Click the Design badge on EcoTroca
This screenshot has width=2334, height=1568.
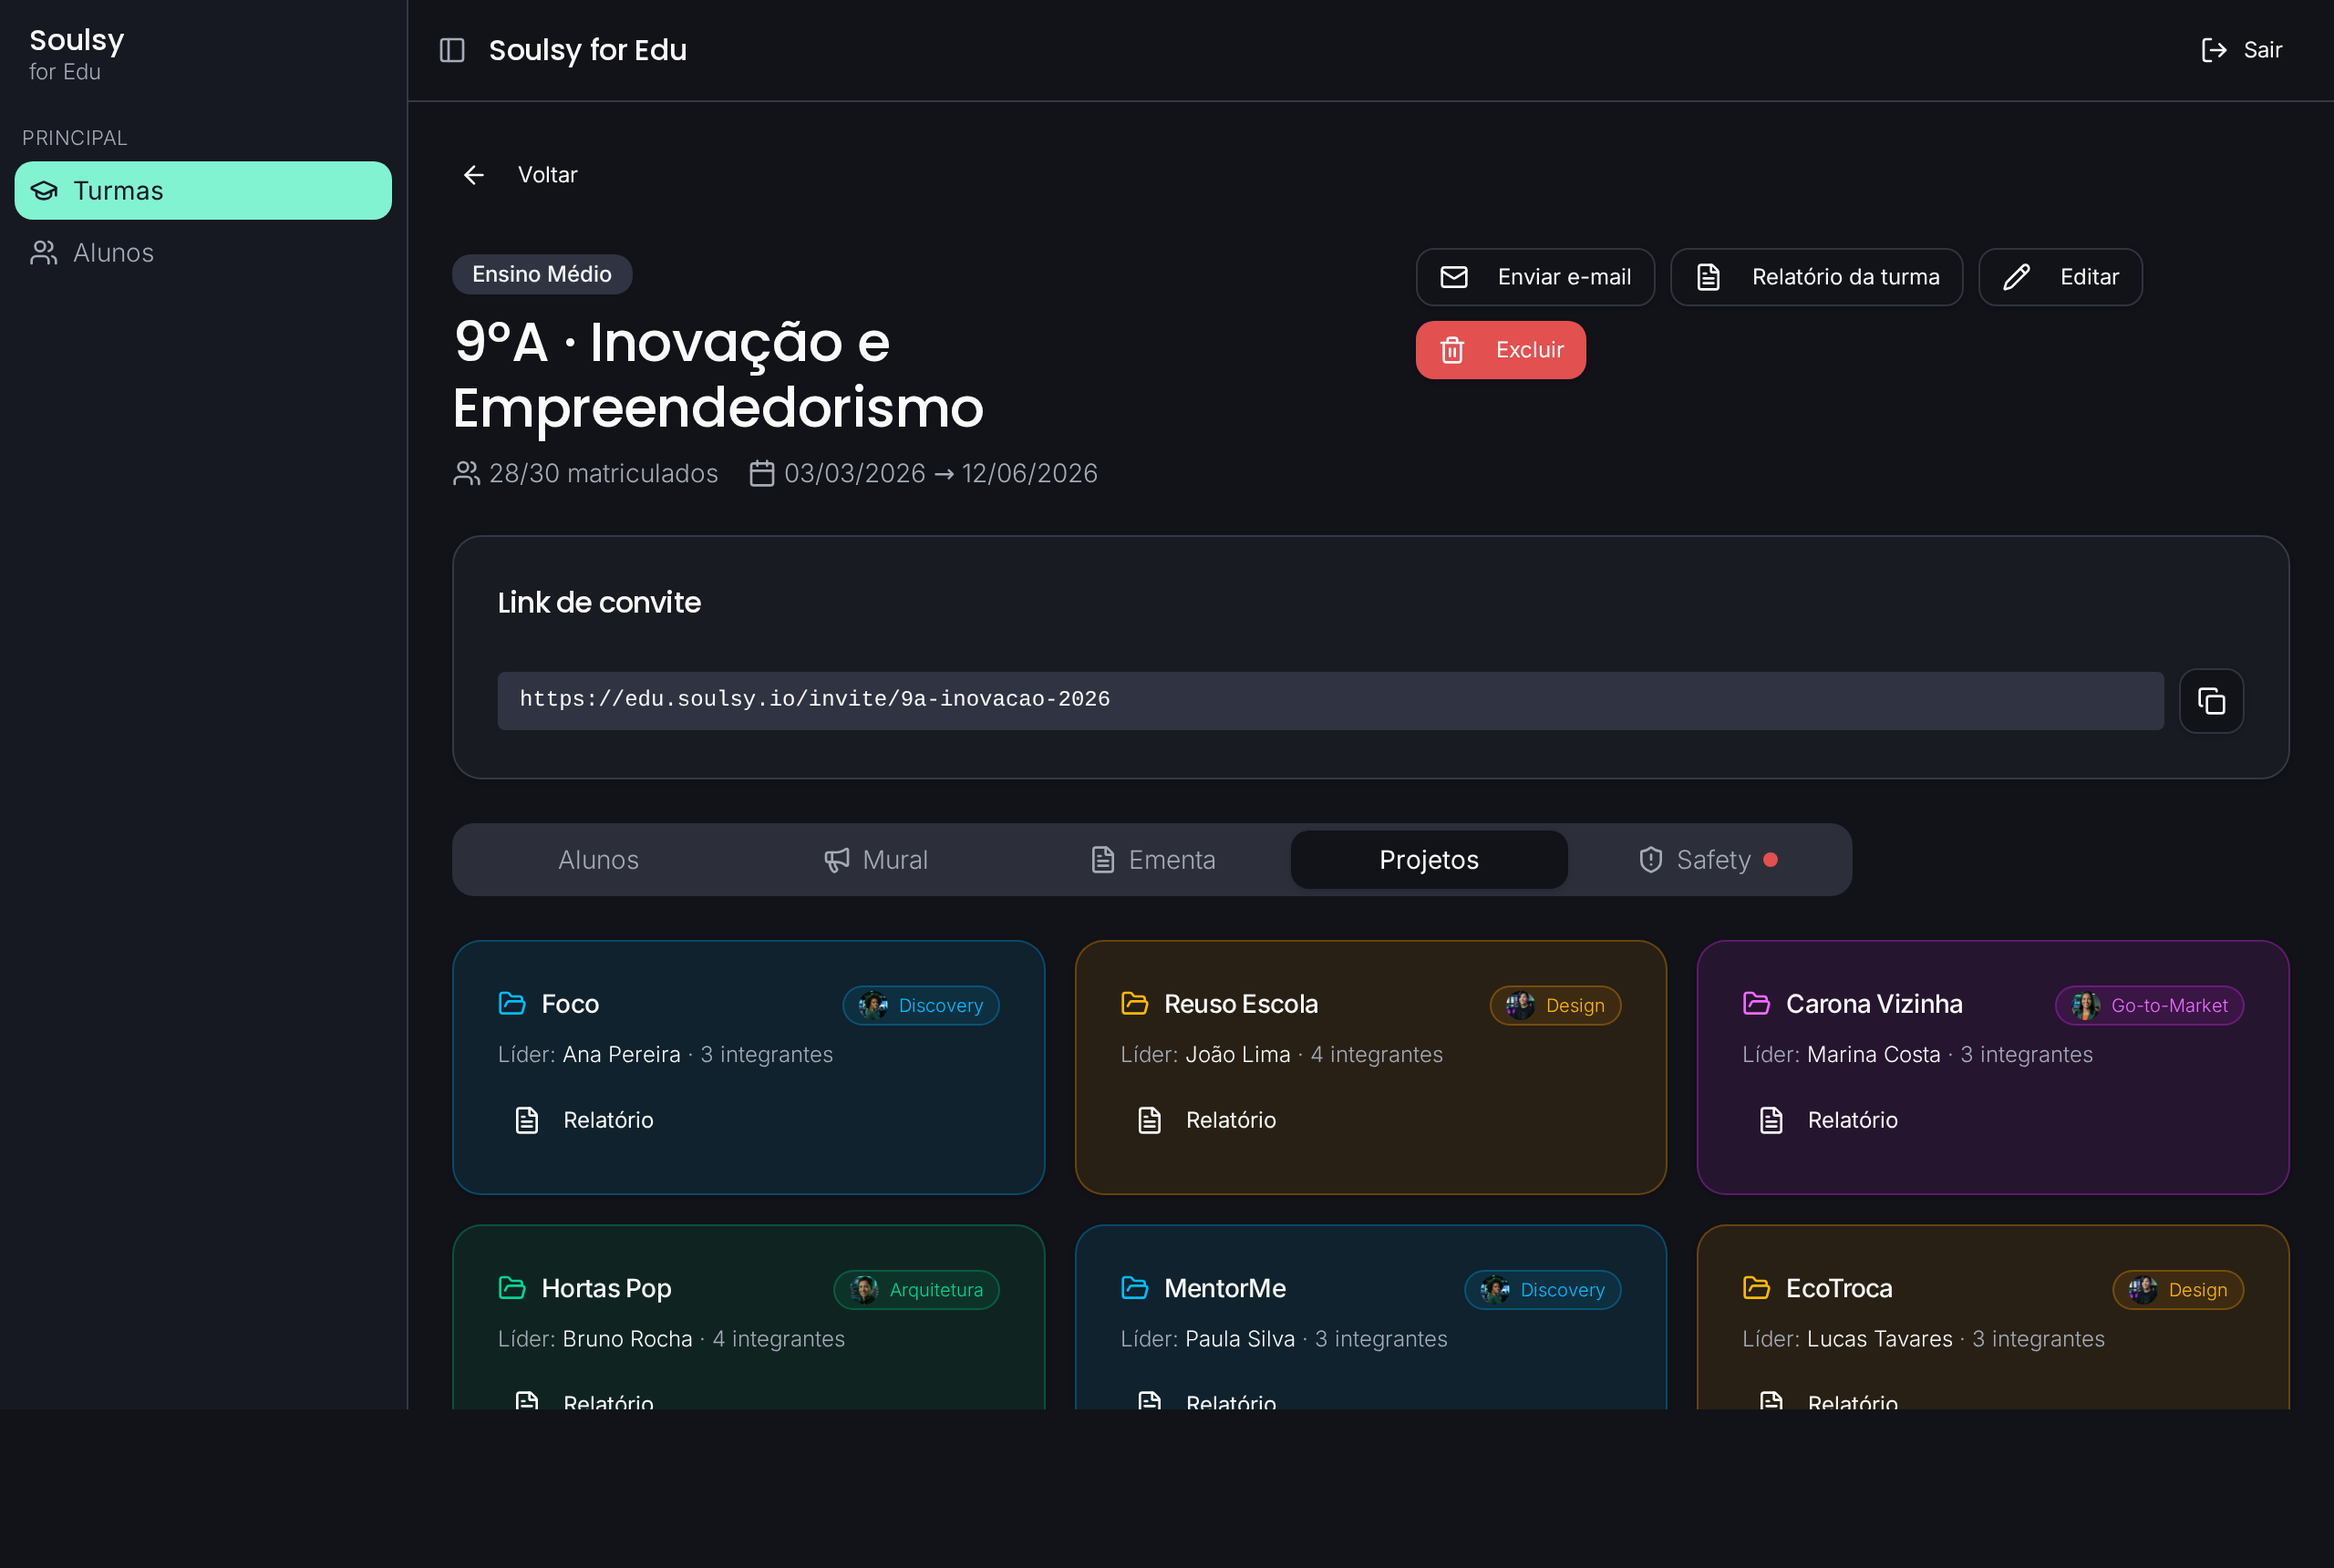coord(2178,1290)
